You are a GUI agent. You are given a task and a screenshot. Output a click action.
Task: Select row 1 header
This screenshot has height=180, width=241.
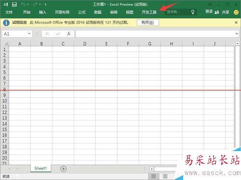[4, 50]
